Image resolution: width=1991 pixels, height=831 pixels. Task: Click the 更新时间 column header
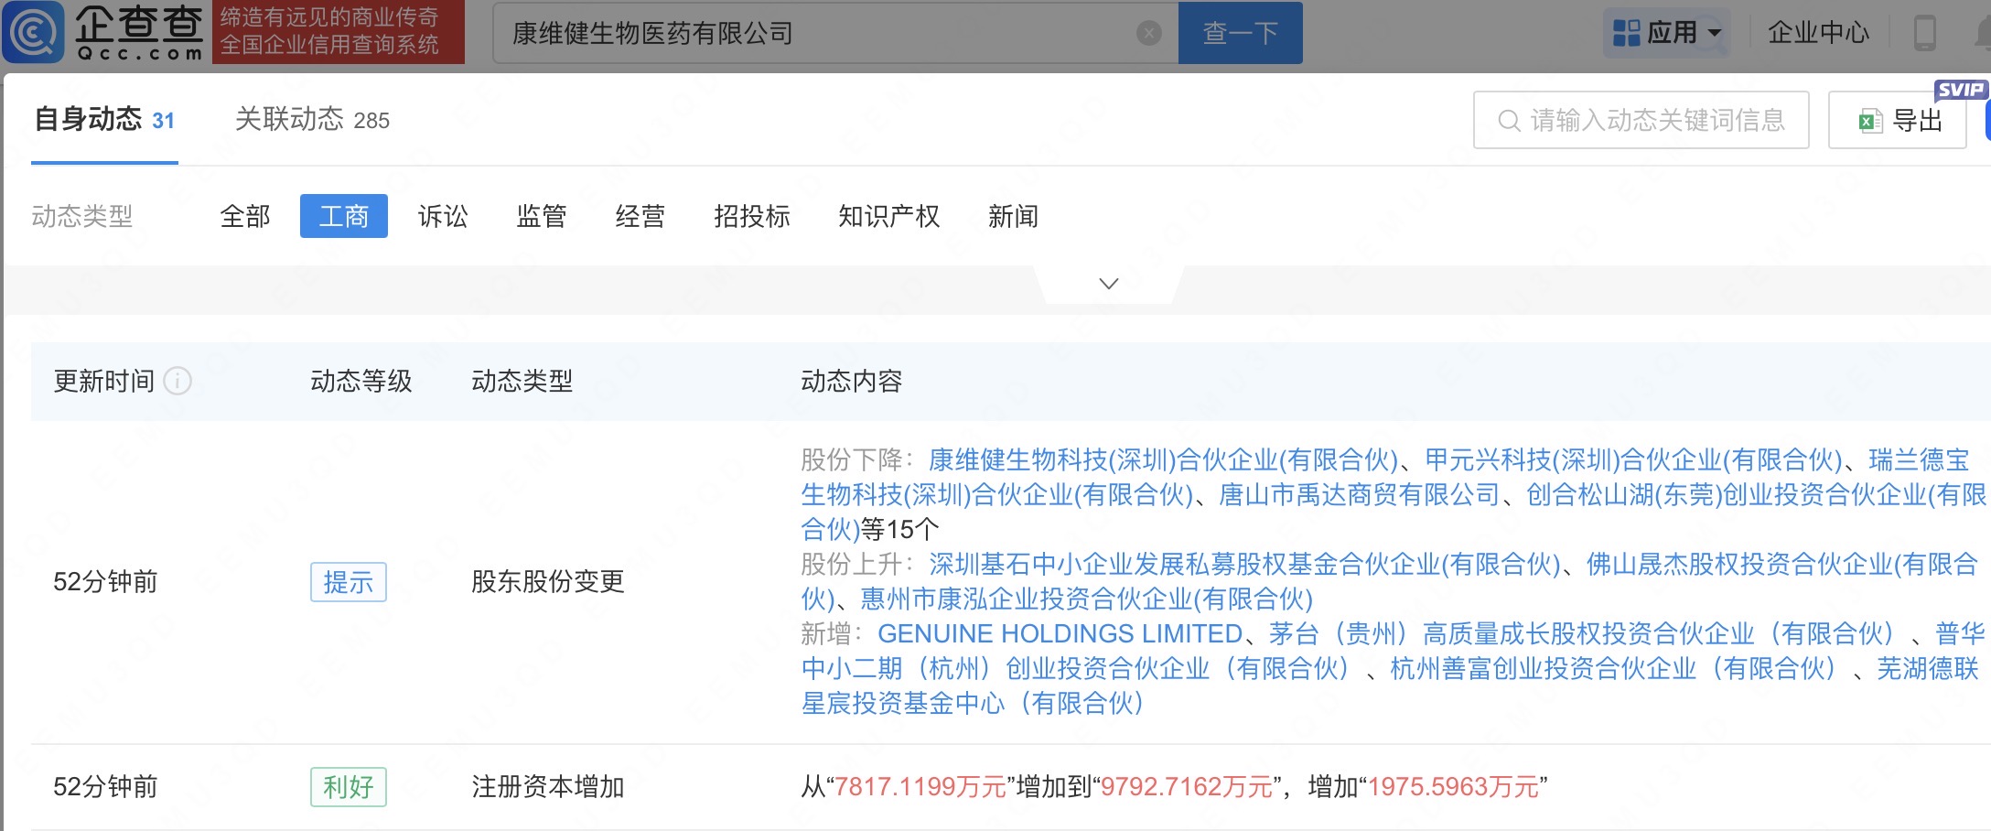tap(104, 381)
